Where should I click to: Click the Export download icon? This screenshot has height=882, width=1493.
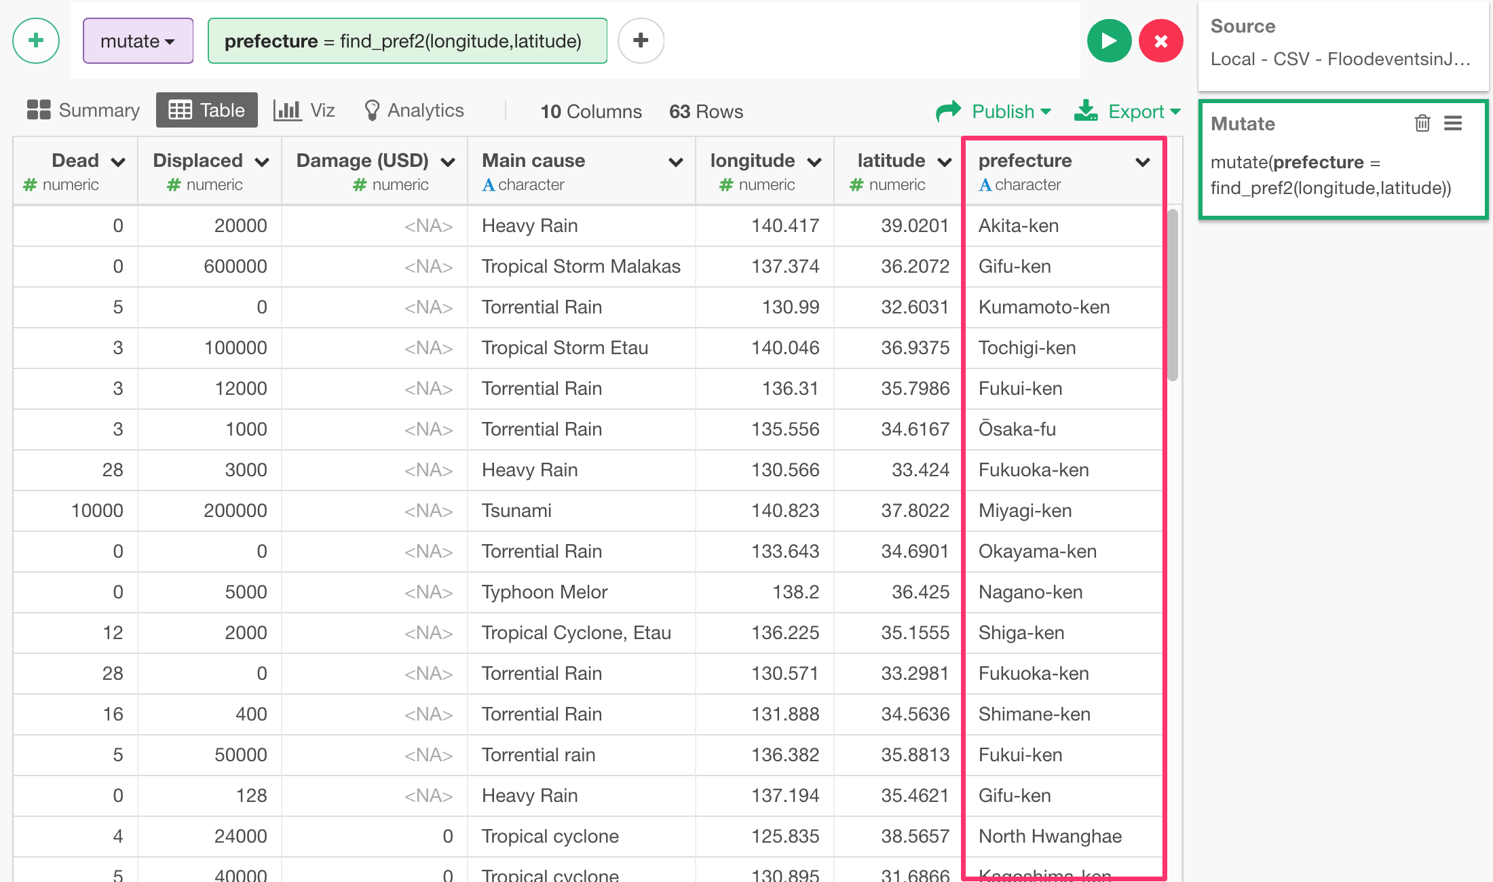tap(1086, 111)
